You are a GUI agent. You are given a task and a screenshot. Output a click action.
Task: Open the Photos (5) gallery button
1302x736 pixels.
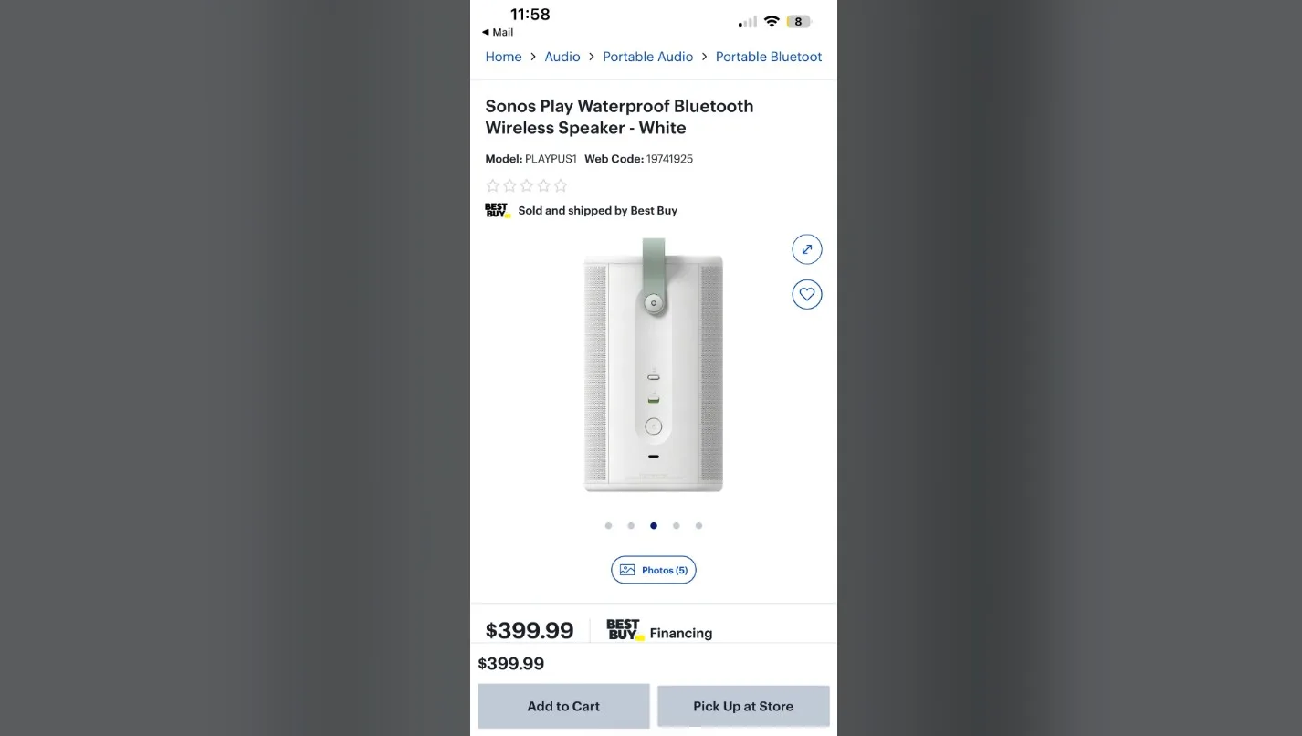point(654,570)
